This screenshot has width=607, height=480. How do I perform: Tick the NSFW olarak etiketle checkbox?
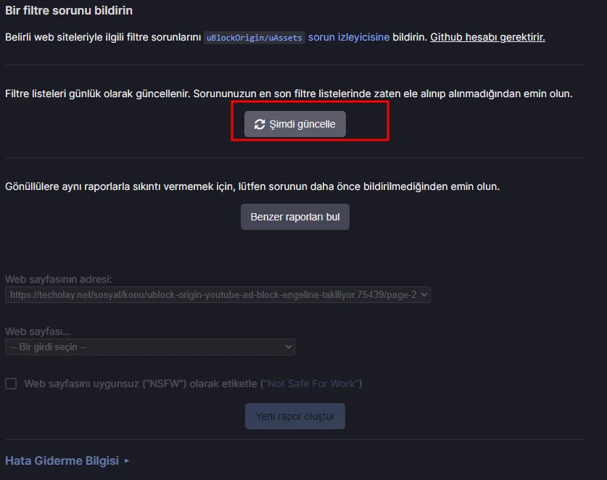click(x=11, y=384)
